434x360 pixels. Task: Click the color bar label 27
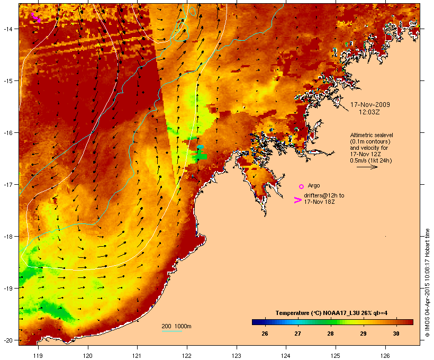pyautogui.click(x=297, y=334)
